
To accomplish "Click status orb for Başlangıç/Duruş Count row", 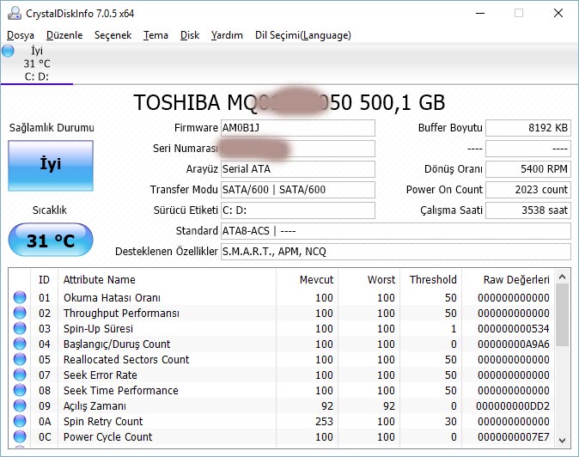I will pos(20,344).
